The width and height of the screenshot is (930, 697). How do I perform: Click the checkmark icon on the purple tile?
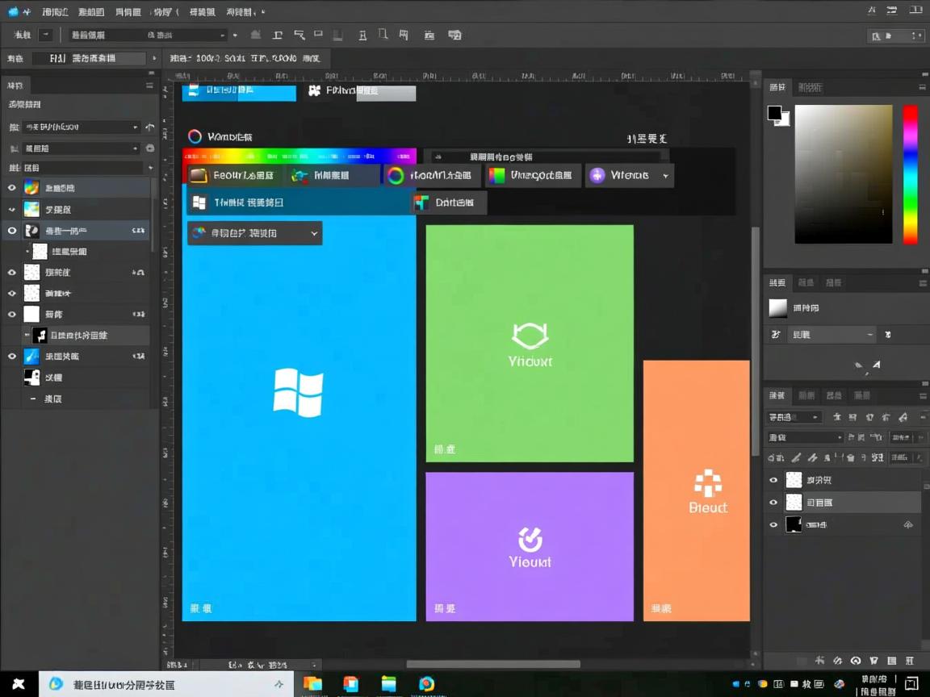point(530,539)
